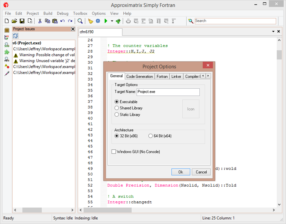Image resolution: width=286 pixels, height=224 pixels.
Task: Open the Help menu
Action: point(127,13)
